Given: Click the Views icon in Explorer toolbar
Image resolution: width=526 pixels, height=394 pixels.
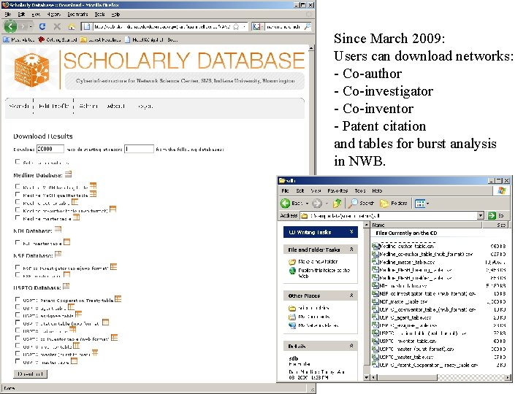Looking at the screenshot, I should tap(419, 204).
